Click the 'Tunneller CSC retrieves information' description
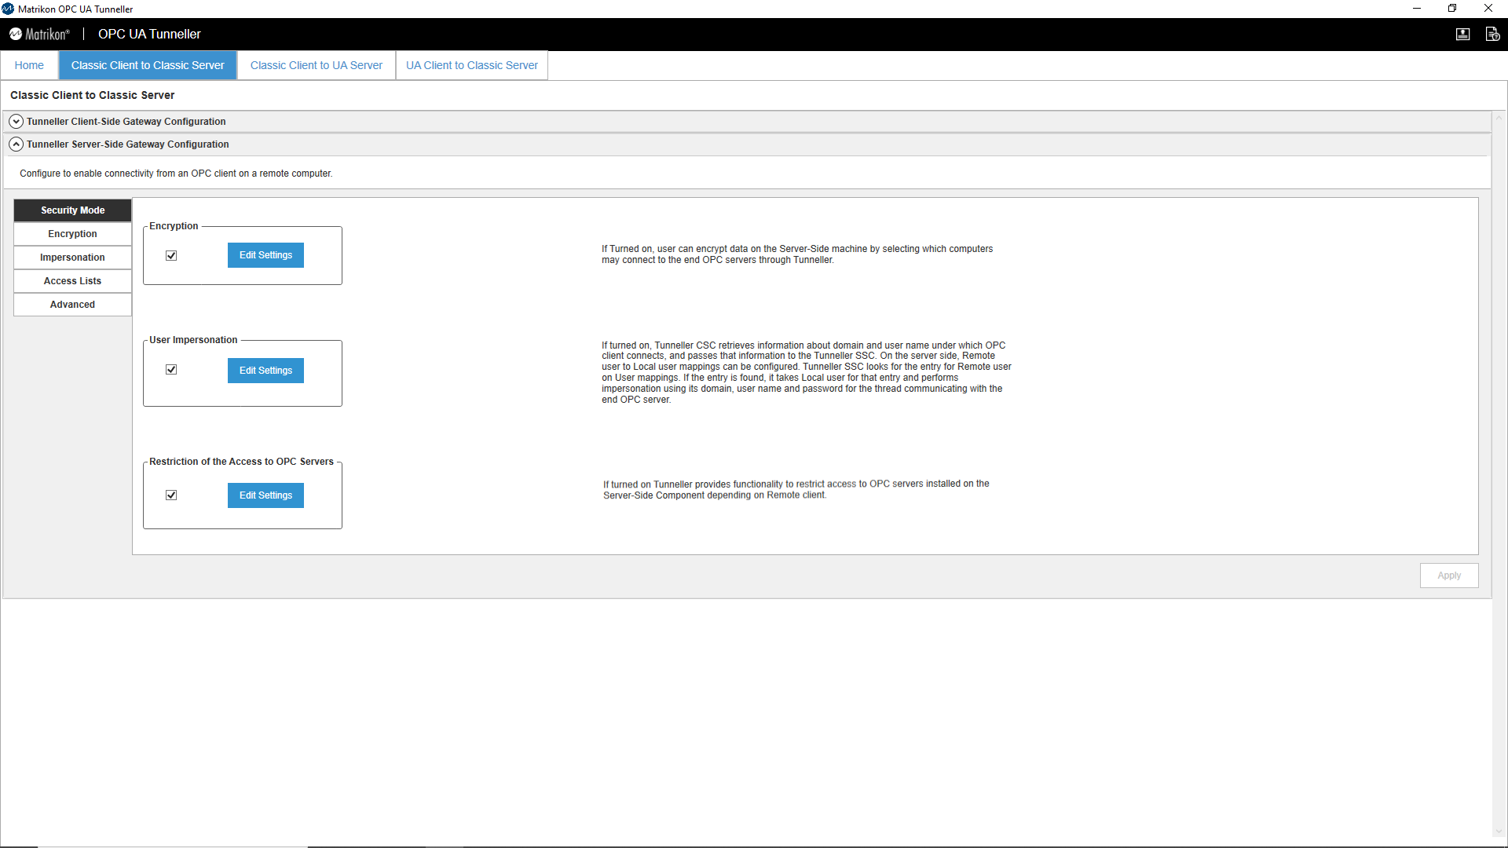 (807, 372)
